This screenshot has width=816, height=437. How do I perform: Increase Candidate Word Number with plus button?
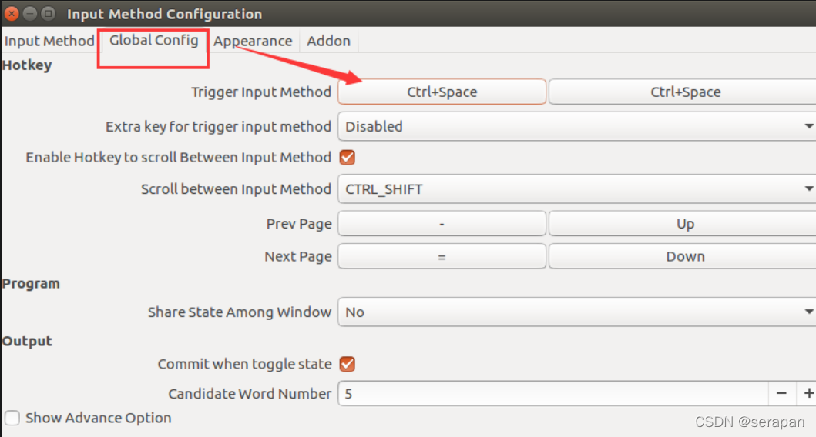[808, 393]
